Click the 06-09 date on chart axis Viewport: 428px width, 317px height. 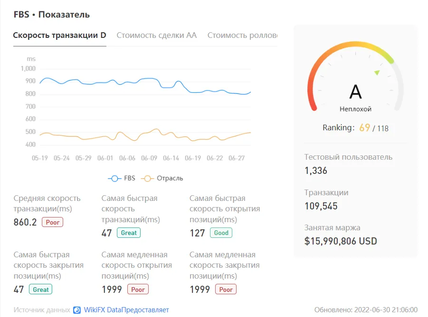coord(149,158)
